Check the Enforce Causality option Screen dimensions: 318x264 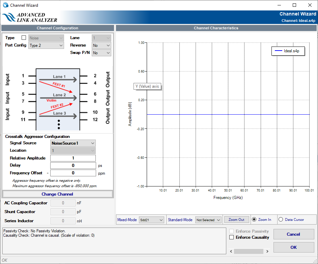231,237
